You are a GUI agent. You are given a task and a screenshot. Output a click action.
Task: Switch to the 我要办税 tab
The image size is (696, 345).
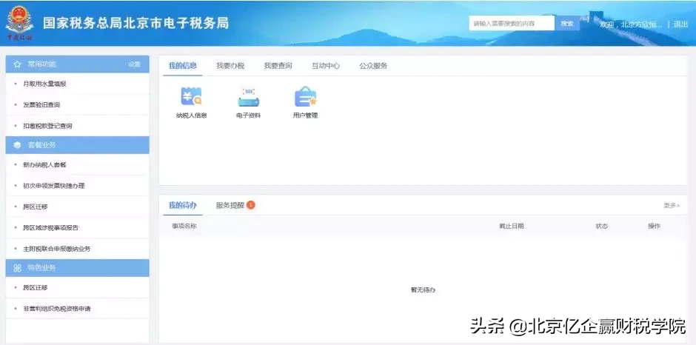pyautogui.click(x=230, y=66)
